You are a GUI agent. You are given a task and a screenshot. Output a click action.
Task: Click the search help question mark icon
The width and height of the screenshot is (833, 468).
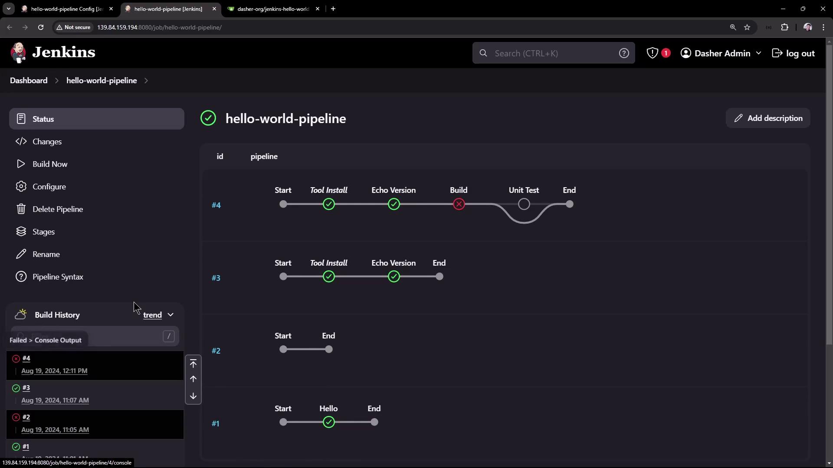pyautogui.click(x=623, y=53)
